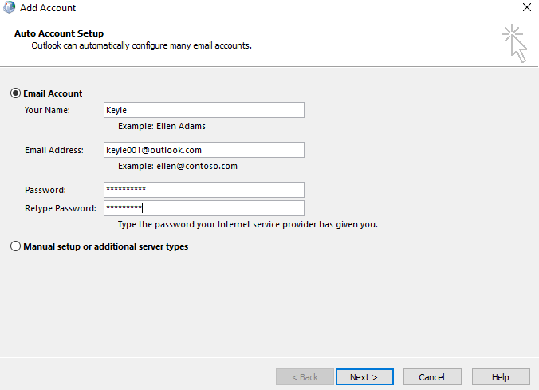539x390 pixels.
Task: Close the Add Account dialog
Action: pos(526,8)
